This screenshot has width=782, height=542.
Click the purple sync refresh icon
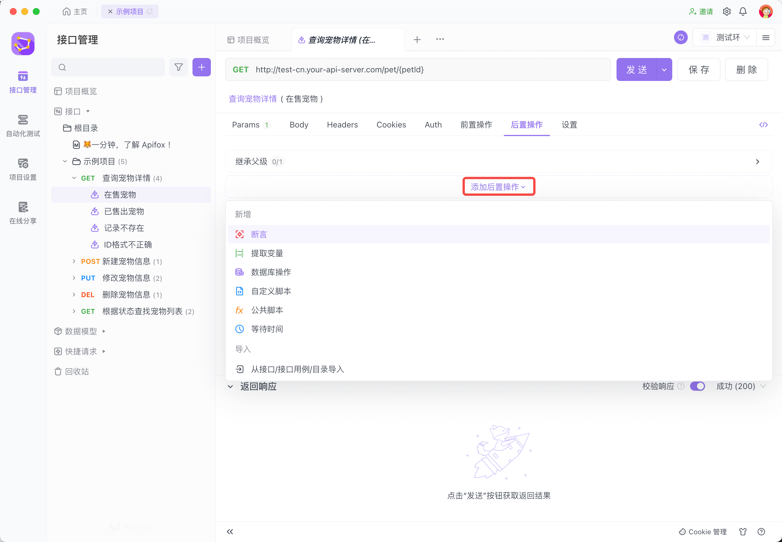click(x=680, y=38)
